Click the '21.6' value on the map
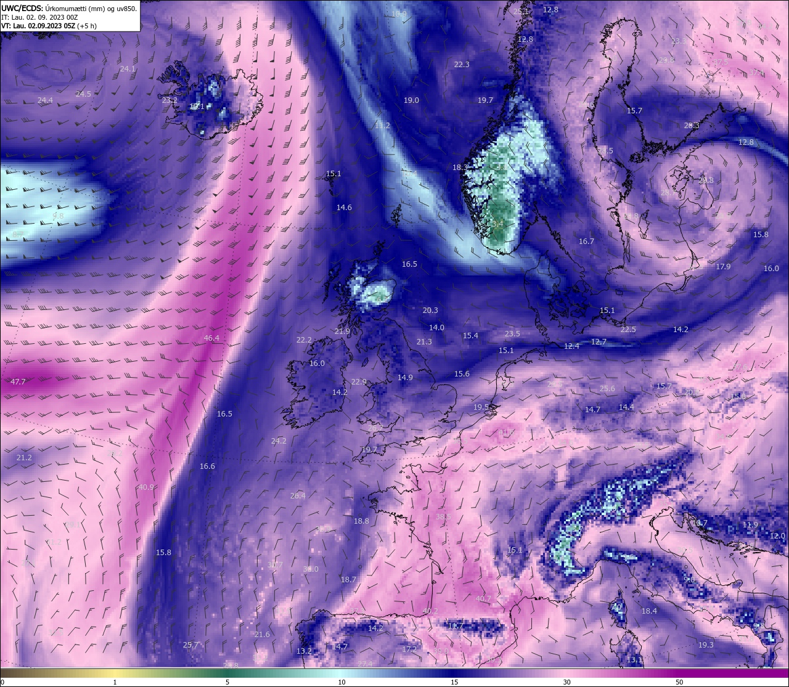789x687 pixels. click(262, 635)
